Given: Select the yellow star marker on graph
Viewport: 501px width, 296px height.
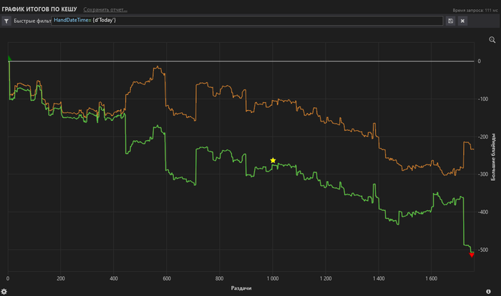Looking at the screenshot, I should tap(273, 160).
